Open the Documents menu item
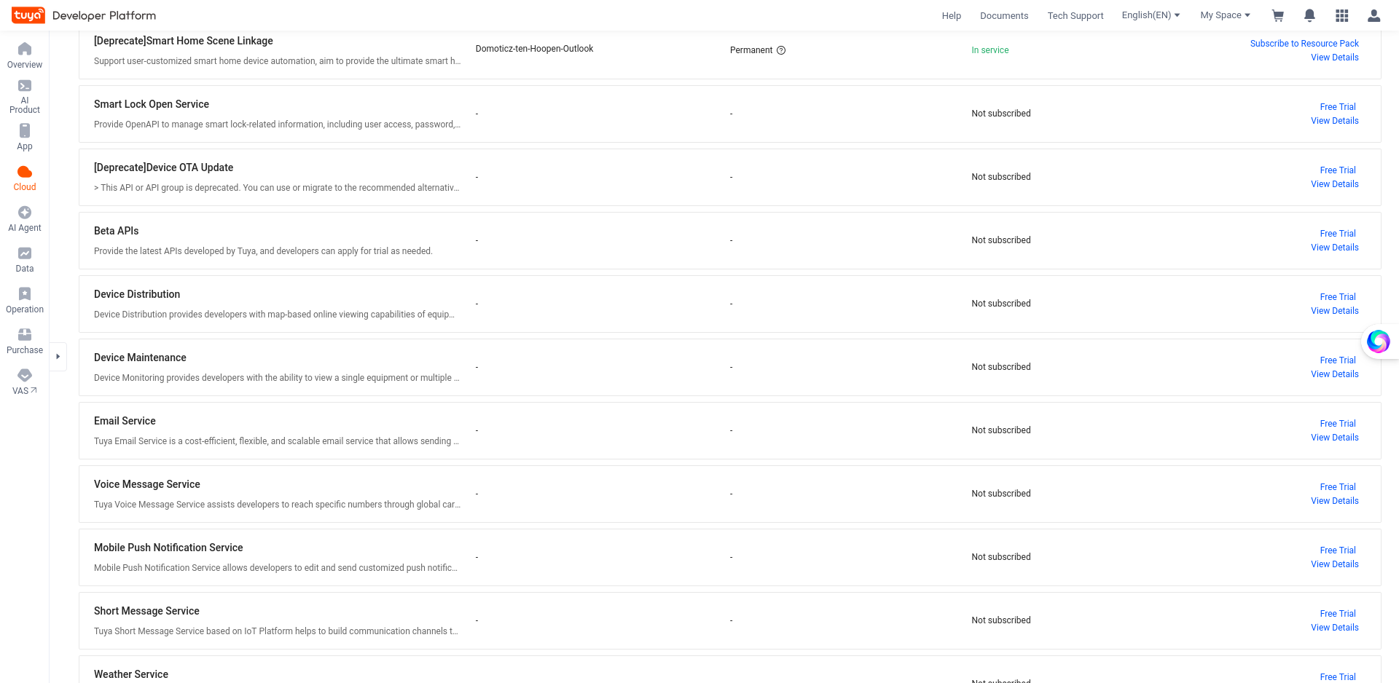Viewport: 1399px width, 683px height. pyautogui.click(x=1004, y=15)
